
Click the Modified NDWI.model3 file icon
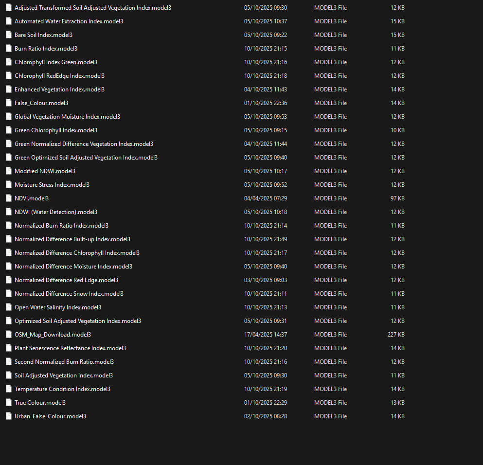pyautogui.click(x=8, y=171)
